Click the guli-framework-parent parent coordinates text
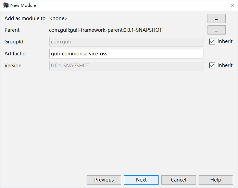 (105, 30)
